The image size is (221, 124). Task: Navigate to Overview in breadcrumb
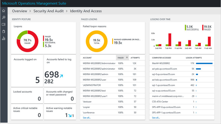pos(19,11)
